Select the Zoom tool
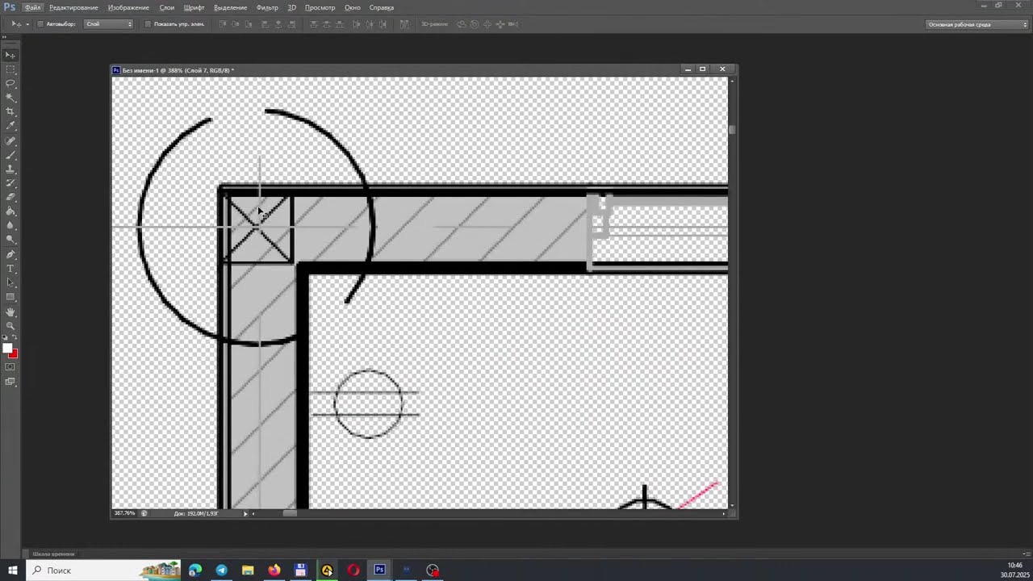 click(10, 325)
